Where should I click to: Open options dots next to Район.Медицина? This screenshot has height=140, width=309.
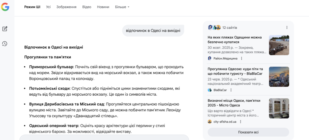click(x=242, y=58)
